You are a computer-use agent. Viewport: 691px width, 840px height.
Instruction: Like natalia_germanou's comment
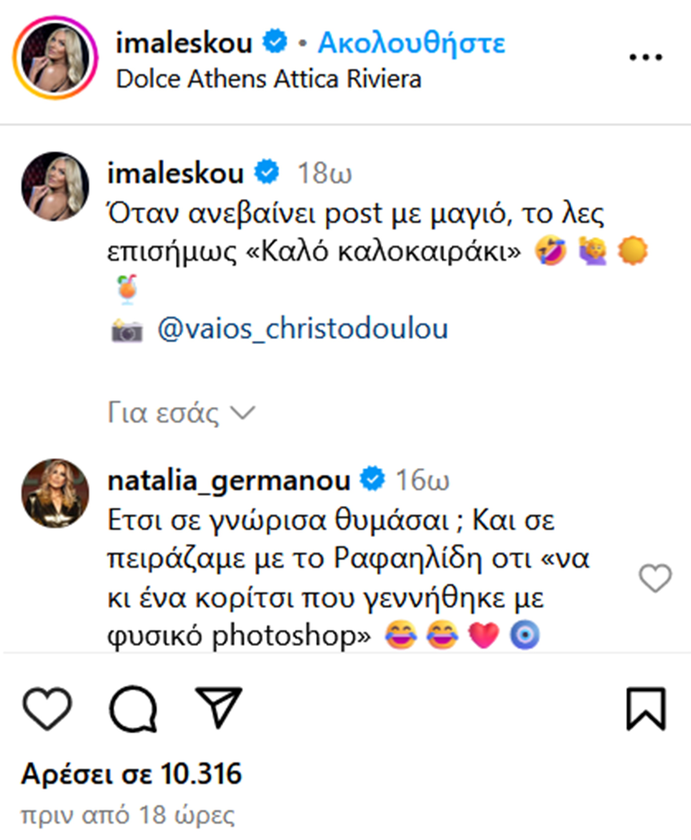pos(655,578)
